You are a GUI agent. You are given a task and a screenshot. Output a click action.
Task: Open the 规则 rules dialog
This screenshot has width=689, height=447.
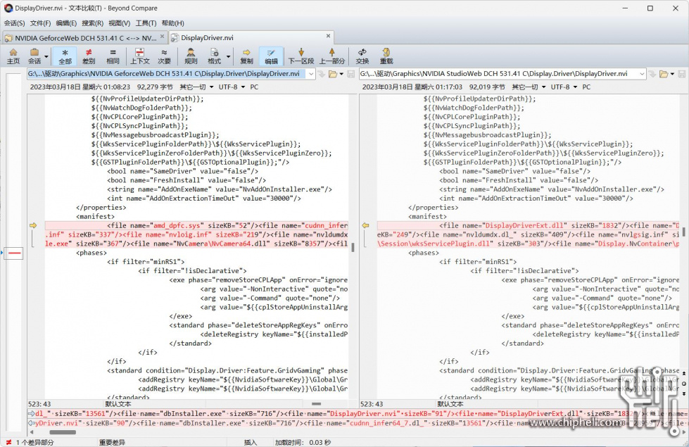191,56
